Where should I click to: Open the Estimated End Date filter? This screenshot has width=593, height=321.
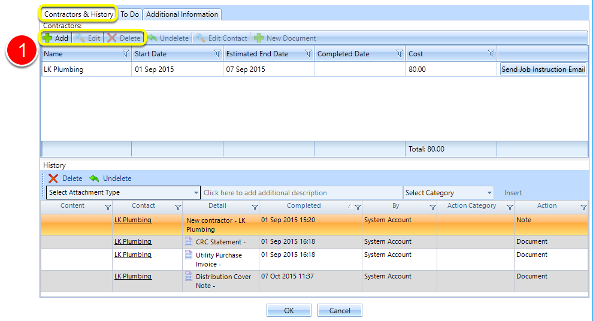(x=308, y=53)
